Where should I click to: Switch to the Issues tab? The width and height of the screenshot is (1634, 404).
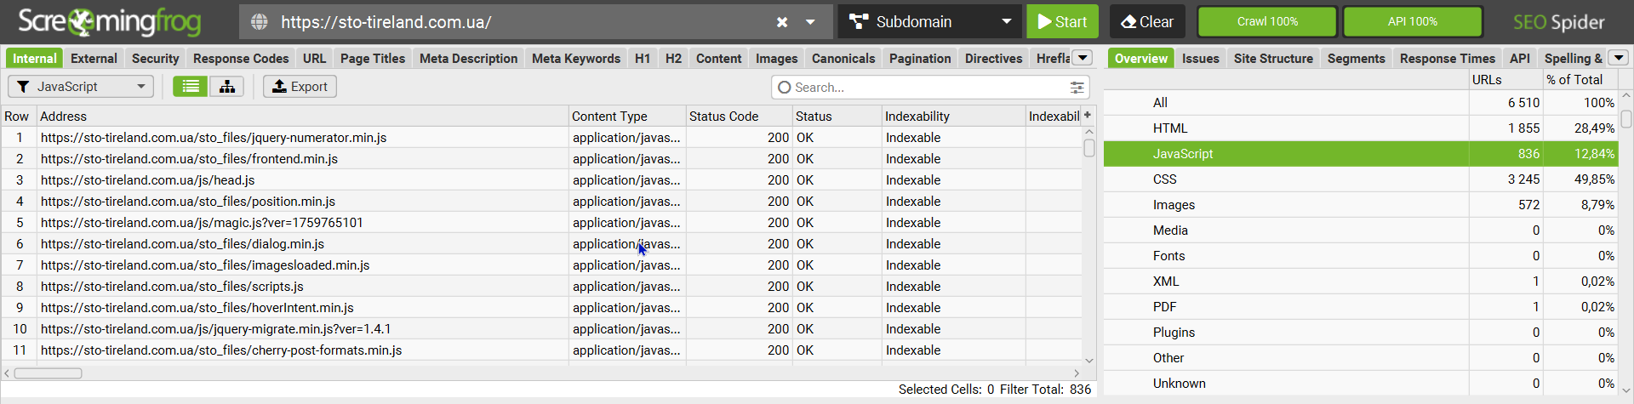pyautogui.click(x=1200, y=59)
